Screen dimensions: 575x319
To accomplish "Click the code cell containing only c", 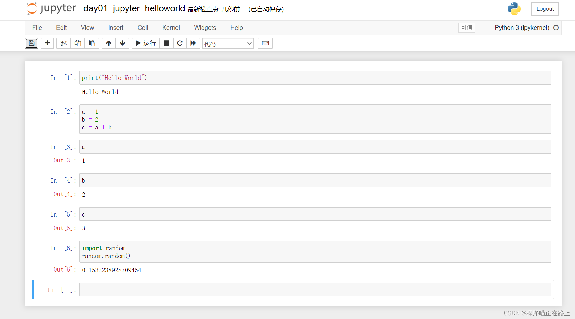I will click(x=315, y=214).
